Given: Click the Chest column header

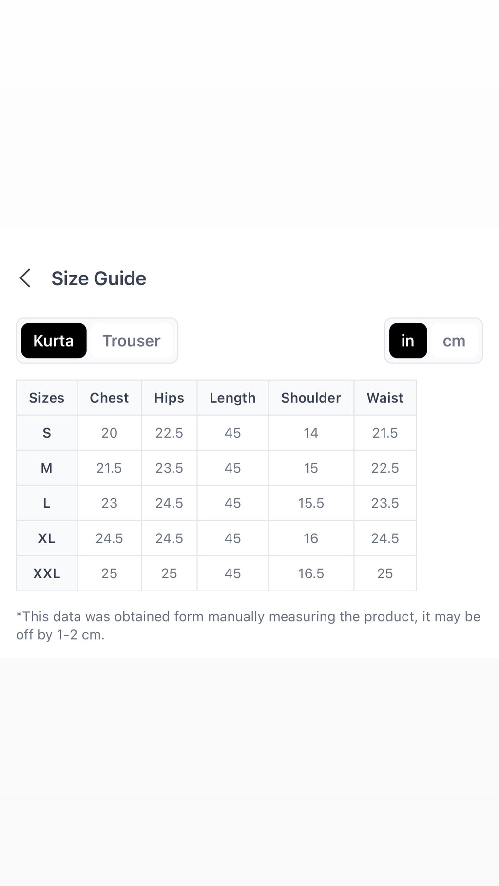Looking at the screenshot, I should 109,398.
